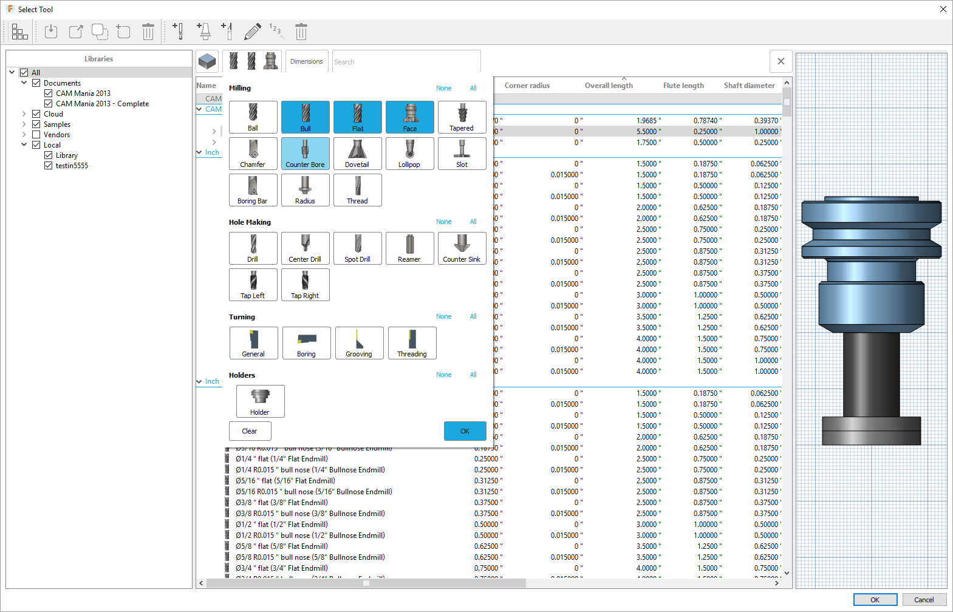The height and width of the screenshot is (612, 953).
Task: Click the Clear filter button
Action: 250,431
